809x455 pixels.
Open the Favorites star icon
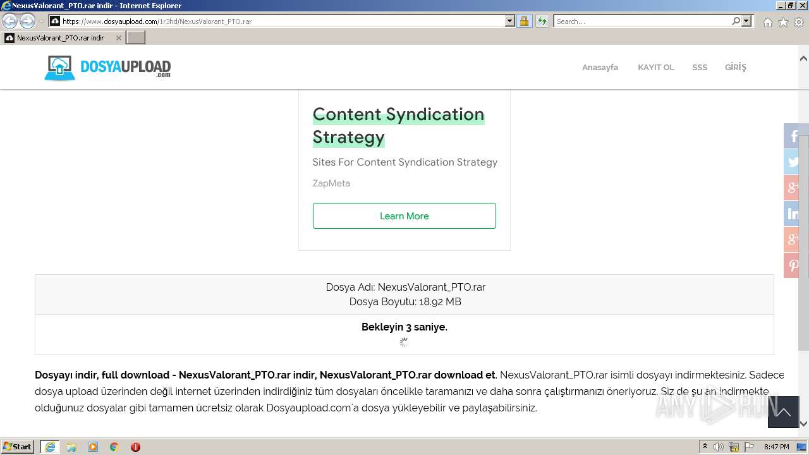pos(783,22)
